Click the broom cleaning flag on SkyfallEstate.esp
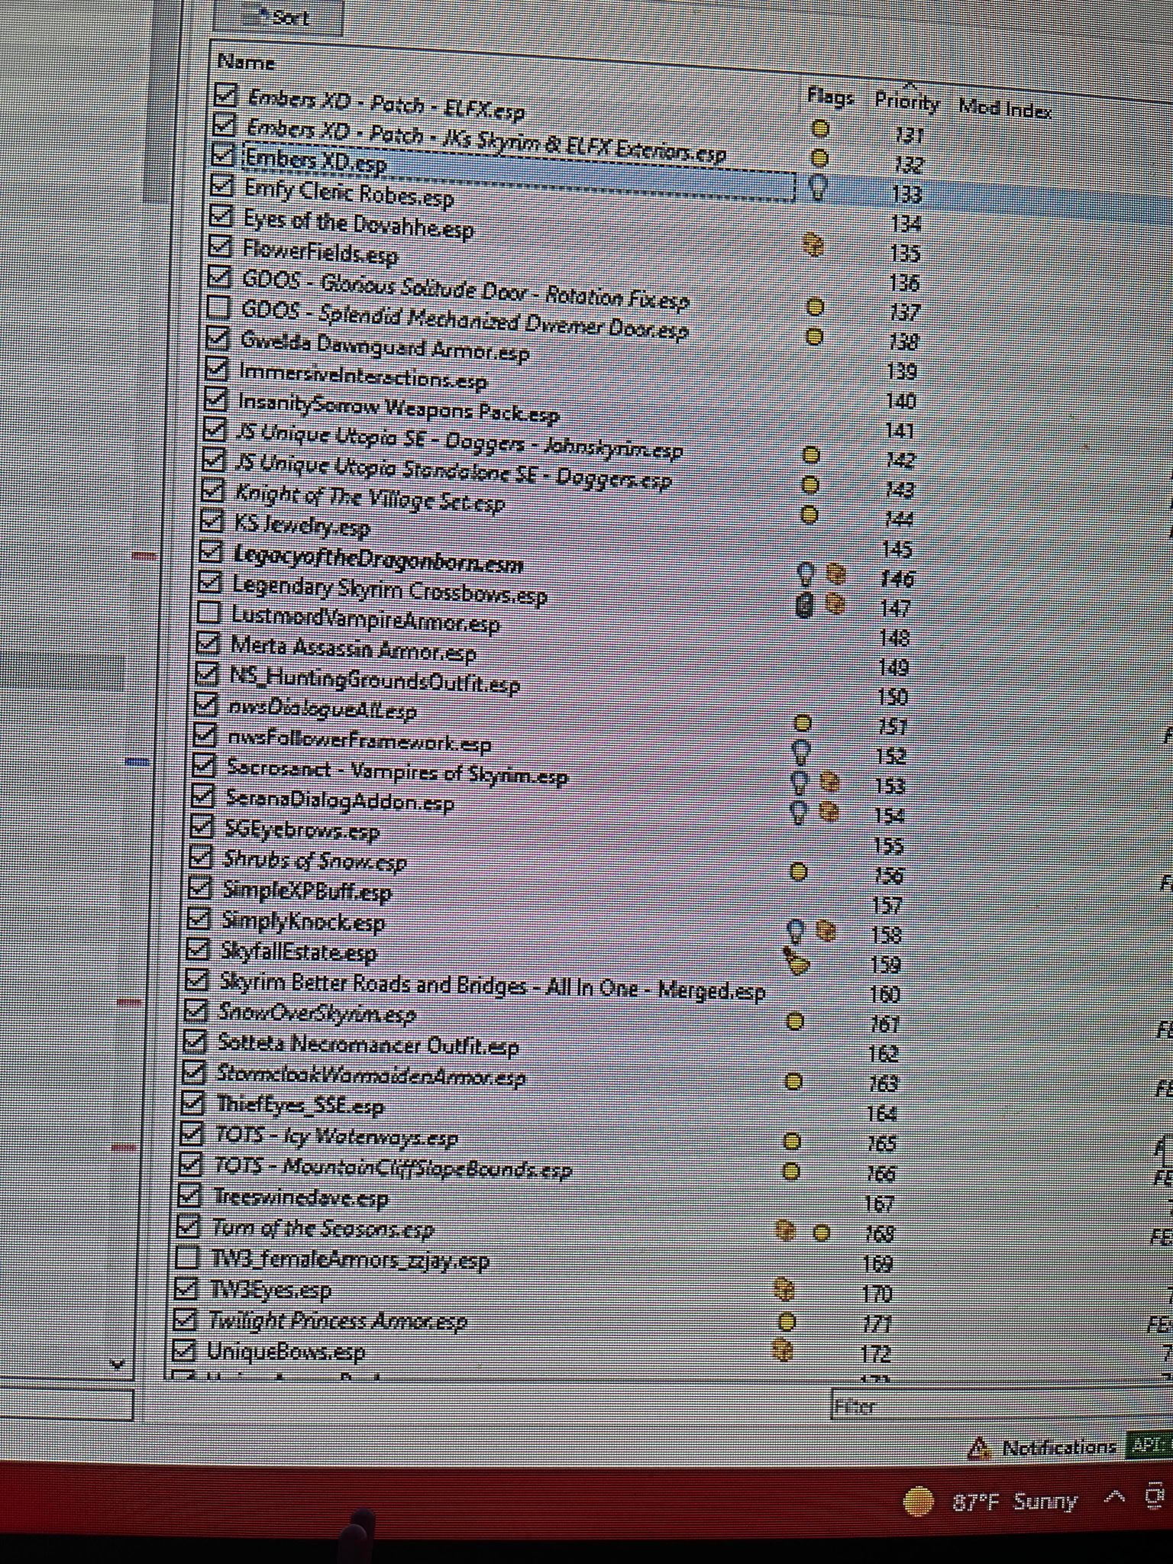1173x1564 pixels. click(x=796, y=961)
